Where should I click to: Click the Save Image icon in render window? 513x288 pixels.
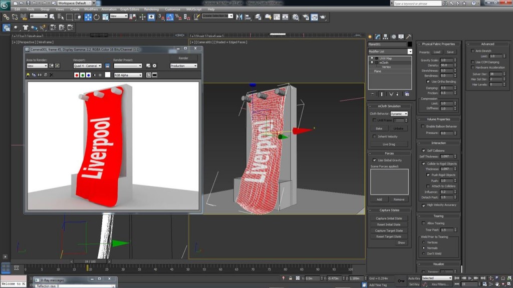coord(28,75)
